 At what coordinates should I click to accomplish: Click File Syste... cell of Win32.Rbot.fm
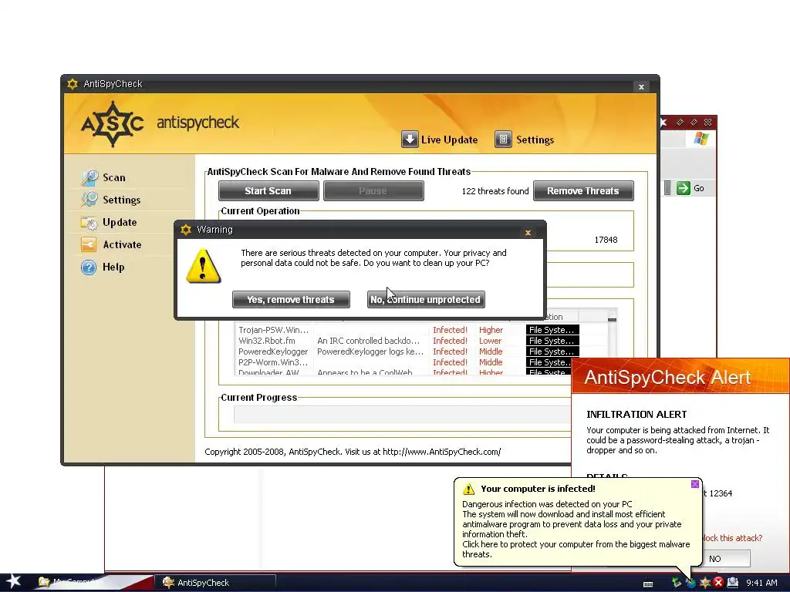(552, 341)
